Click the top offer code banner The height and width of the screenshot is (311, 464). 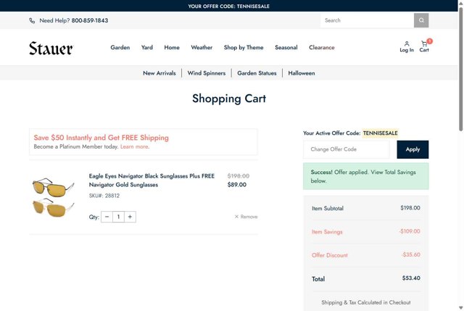click(229, 6)
